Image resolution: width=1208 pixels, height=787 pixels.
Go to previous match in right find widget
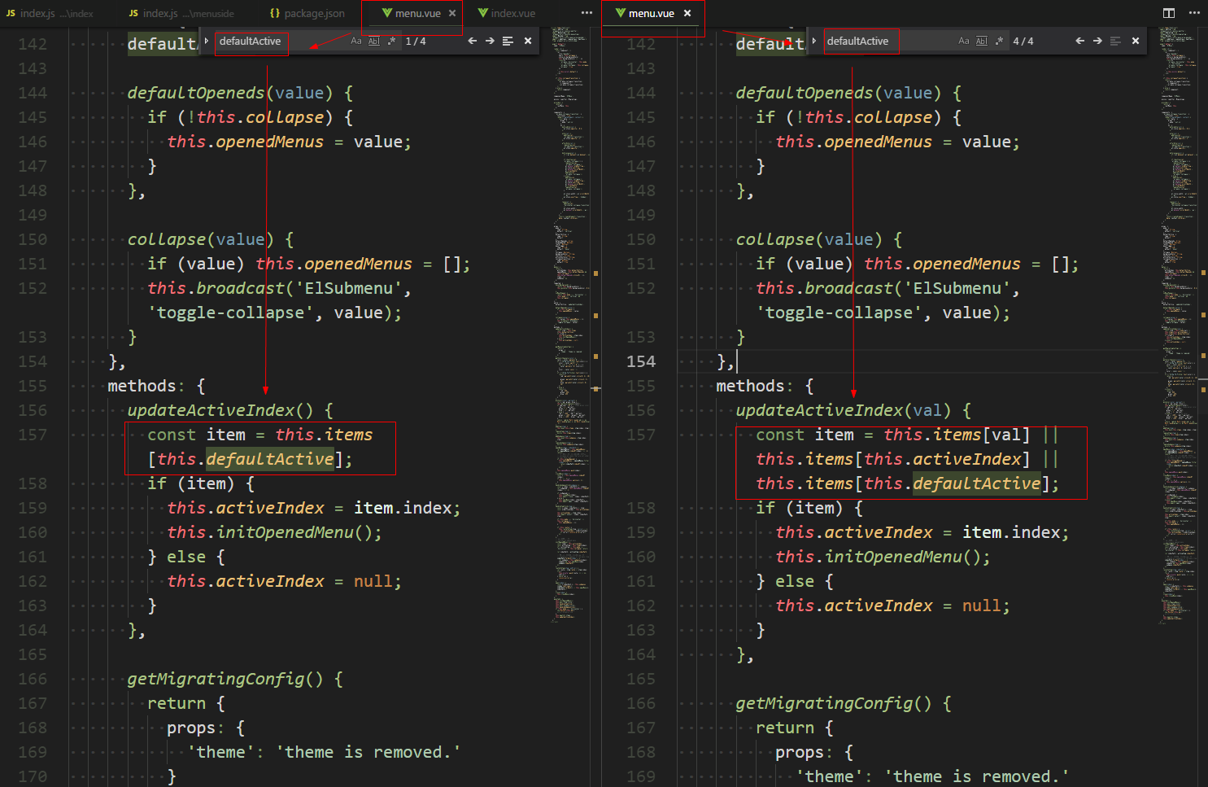pyautogui.click(x=1079, y=41)
